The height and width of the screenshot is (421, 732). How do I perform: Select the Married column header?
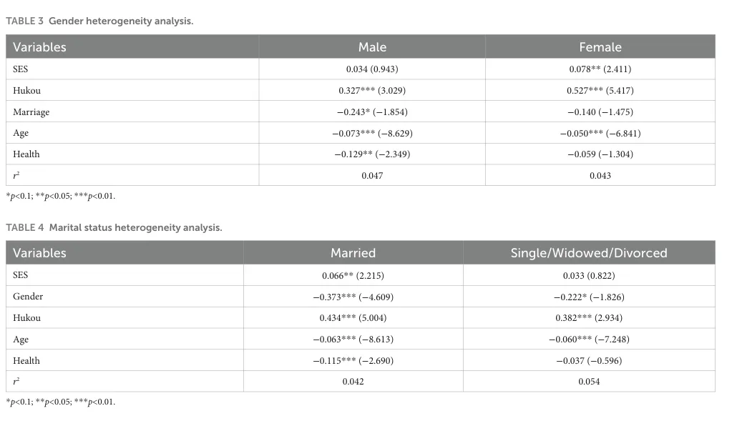point(353,253)
